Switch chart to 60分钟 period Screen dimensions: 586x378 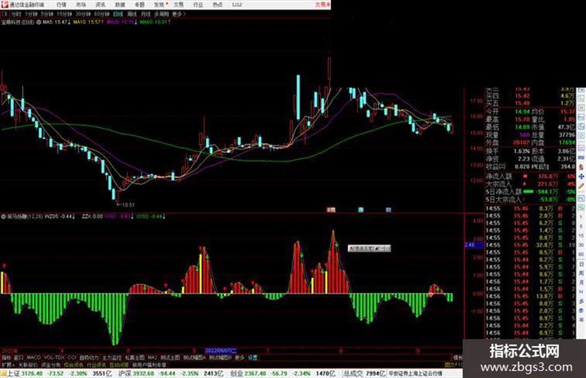(x=102, y=14)
